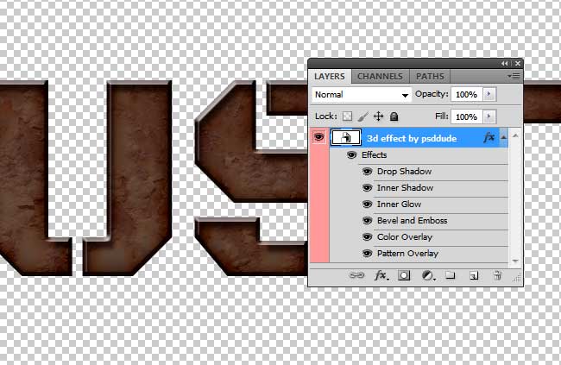Click the link layers icon

tap(356, 275)
